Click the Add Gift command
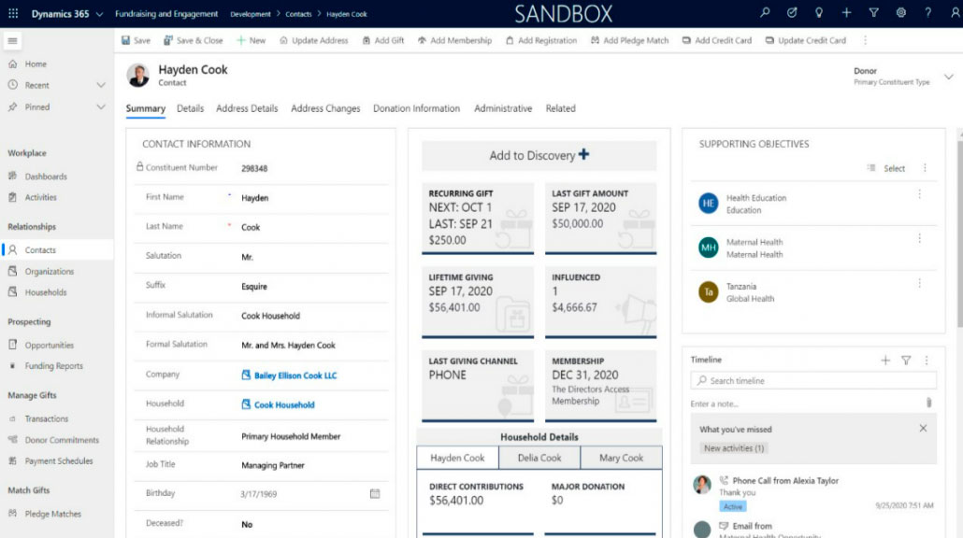The width and height of the screenshot is (963, 538). coord(383,40)
